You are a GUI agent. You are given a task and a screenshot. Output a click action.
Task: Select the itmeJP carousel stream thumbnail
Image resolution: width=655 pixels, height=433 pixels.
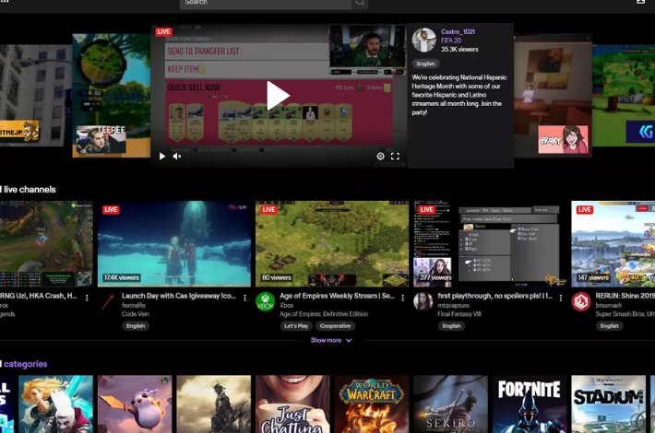point(36,96)
